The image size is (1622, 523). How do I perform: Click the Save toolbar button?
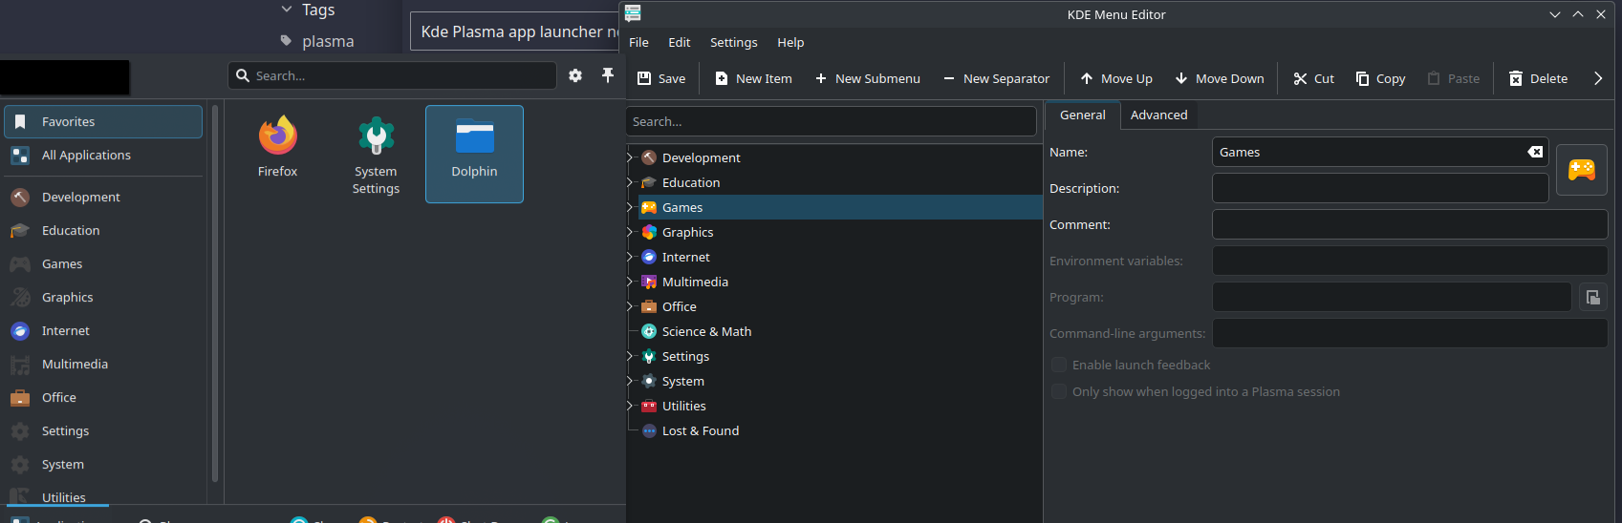(661, 78)
